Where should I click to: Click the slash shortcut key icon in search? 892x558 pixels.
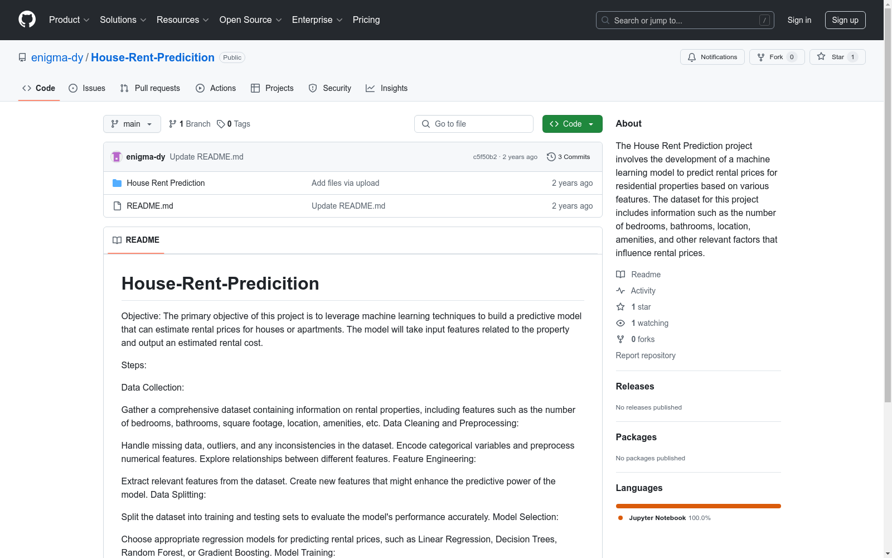764,20
